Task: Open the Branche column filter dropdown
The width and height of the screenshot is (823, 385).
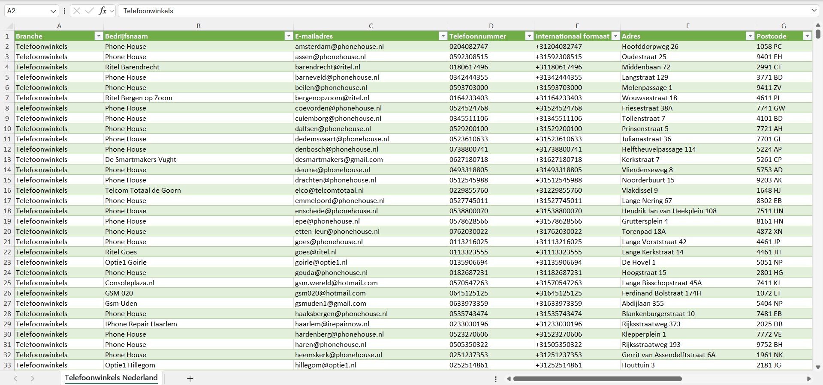Action: click(x=99, y=36)
